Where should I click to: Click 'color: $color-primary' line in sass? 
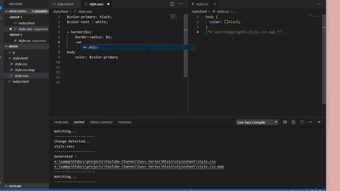[97, 57]
